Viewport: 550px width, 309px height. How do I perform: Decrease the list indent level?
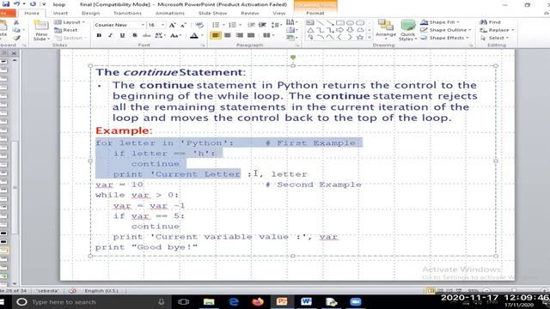point(251,25)
